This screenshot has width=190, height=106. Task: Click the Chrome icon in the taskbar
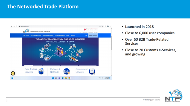69,78
